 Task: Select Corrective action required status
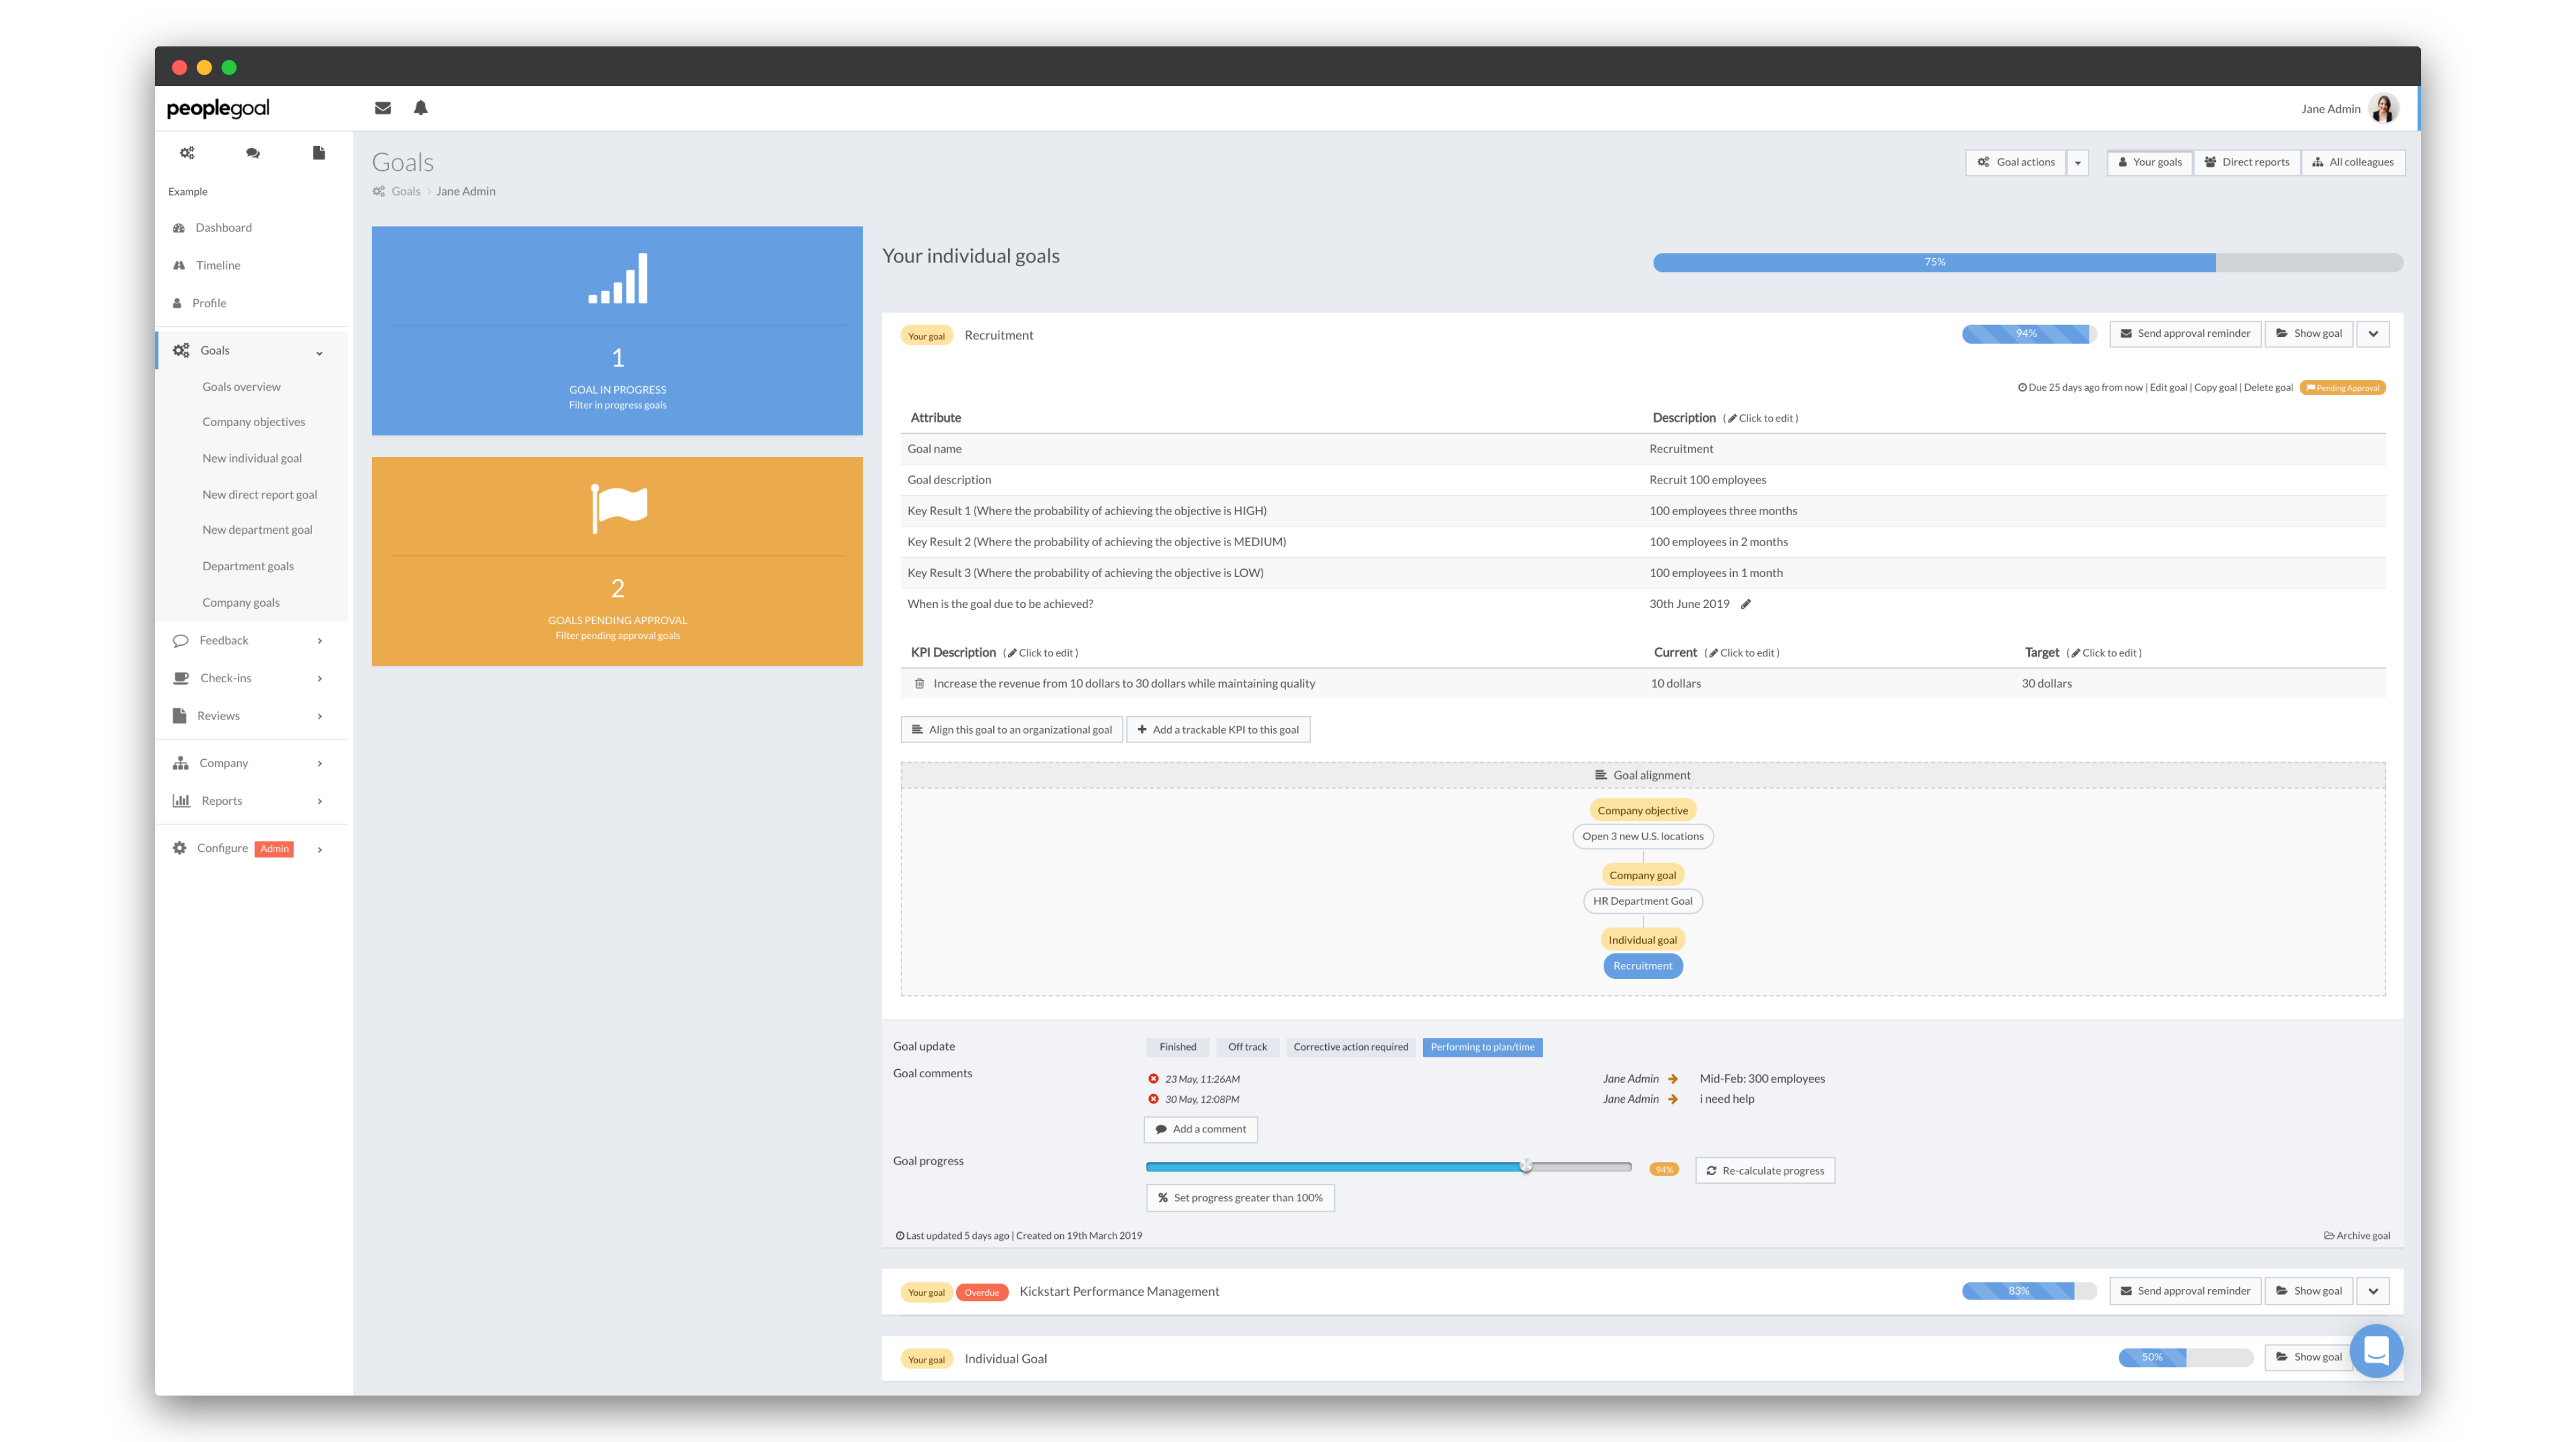(1350, 1047)
